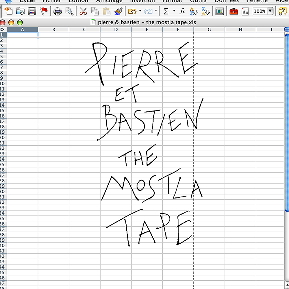
Task: Redo the last undone action
Action: (148, 11)
